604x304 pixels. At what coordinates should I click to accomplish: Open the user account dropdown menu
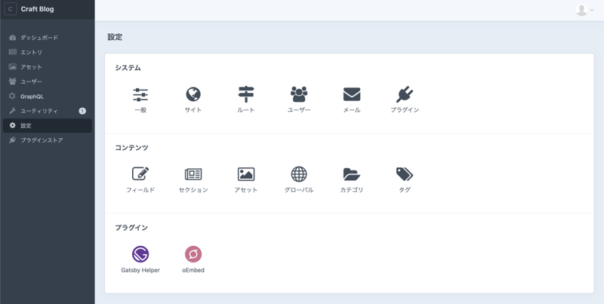585,10
